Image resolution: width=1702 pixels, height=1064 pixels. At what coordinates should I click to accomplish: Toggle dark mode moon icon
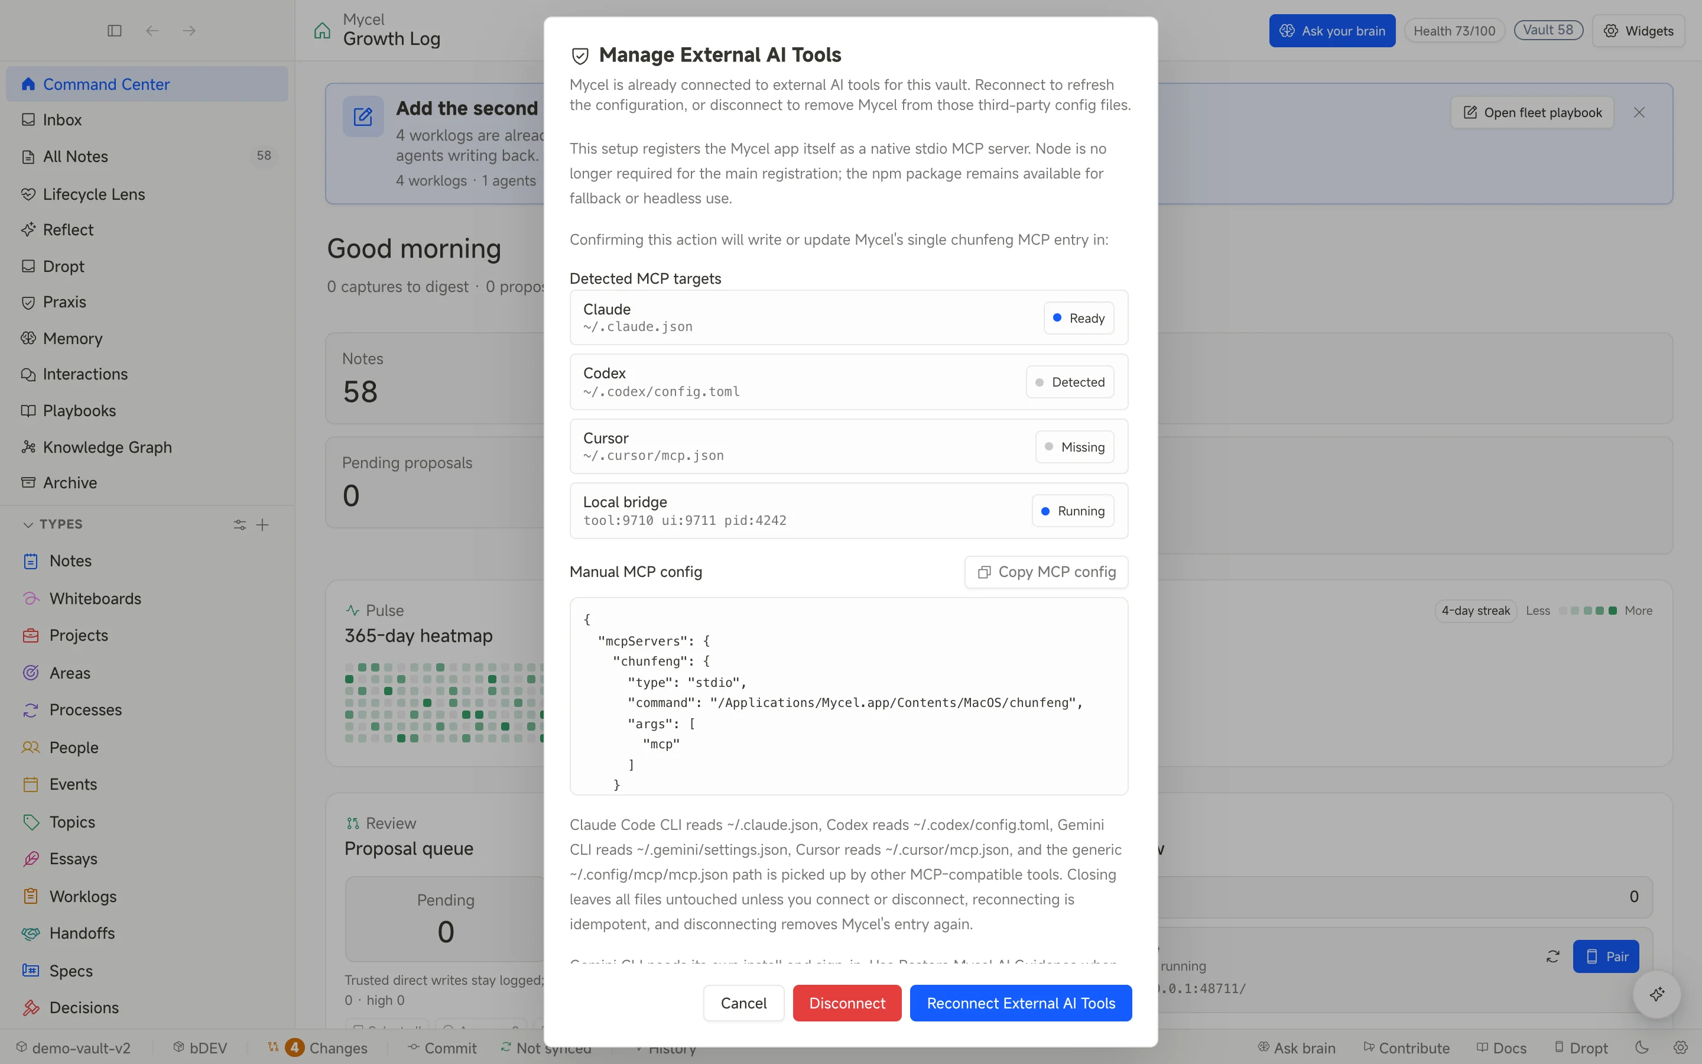tap(1642, 1047)
